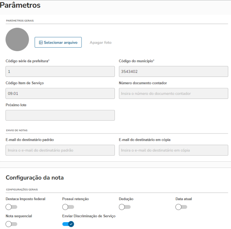Turn on the Possui retenção switch
The width and height of the screenshot is (231, 229).
[x=68, y=207]
